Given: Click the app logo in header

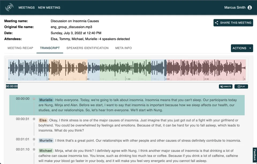Looking at the screenshot, I should click(9, 7).
